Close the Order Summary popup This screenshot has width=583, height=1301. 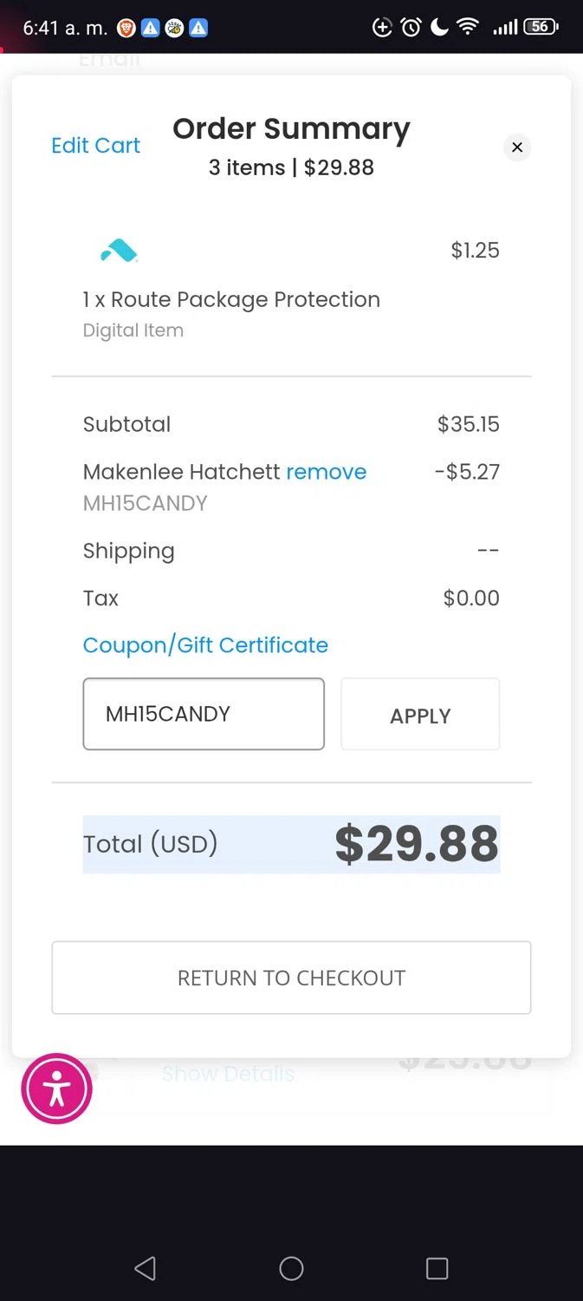517,147
